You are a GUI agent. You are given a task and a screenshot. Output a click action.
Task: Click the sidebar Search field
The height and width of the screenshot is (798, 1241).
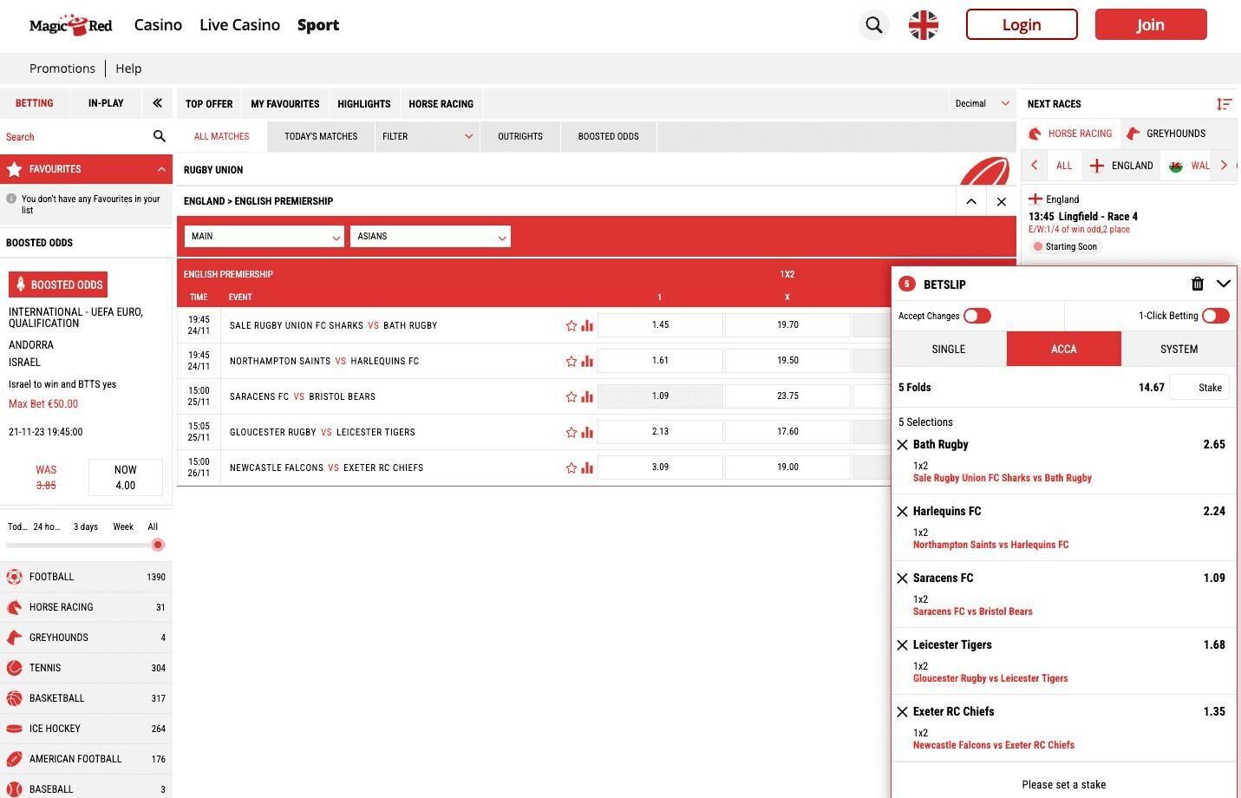coord(76,137)
